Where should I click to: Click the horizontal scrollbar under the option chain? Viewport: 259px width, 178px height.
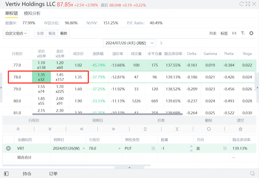point(107,114)
